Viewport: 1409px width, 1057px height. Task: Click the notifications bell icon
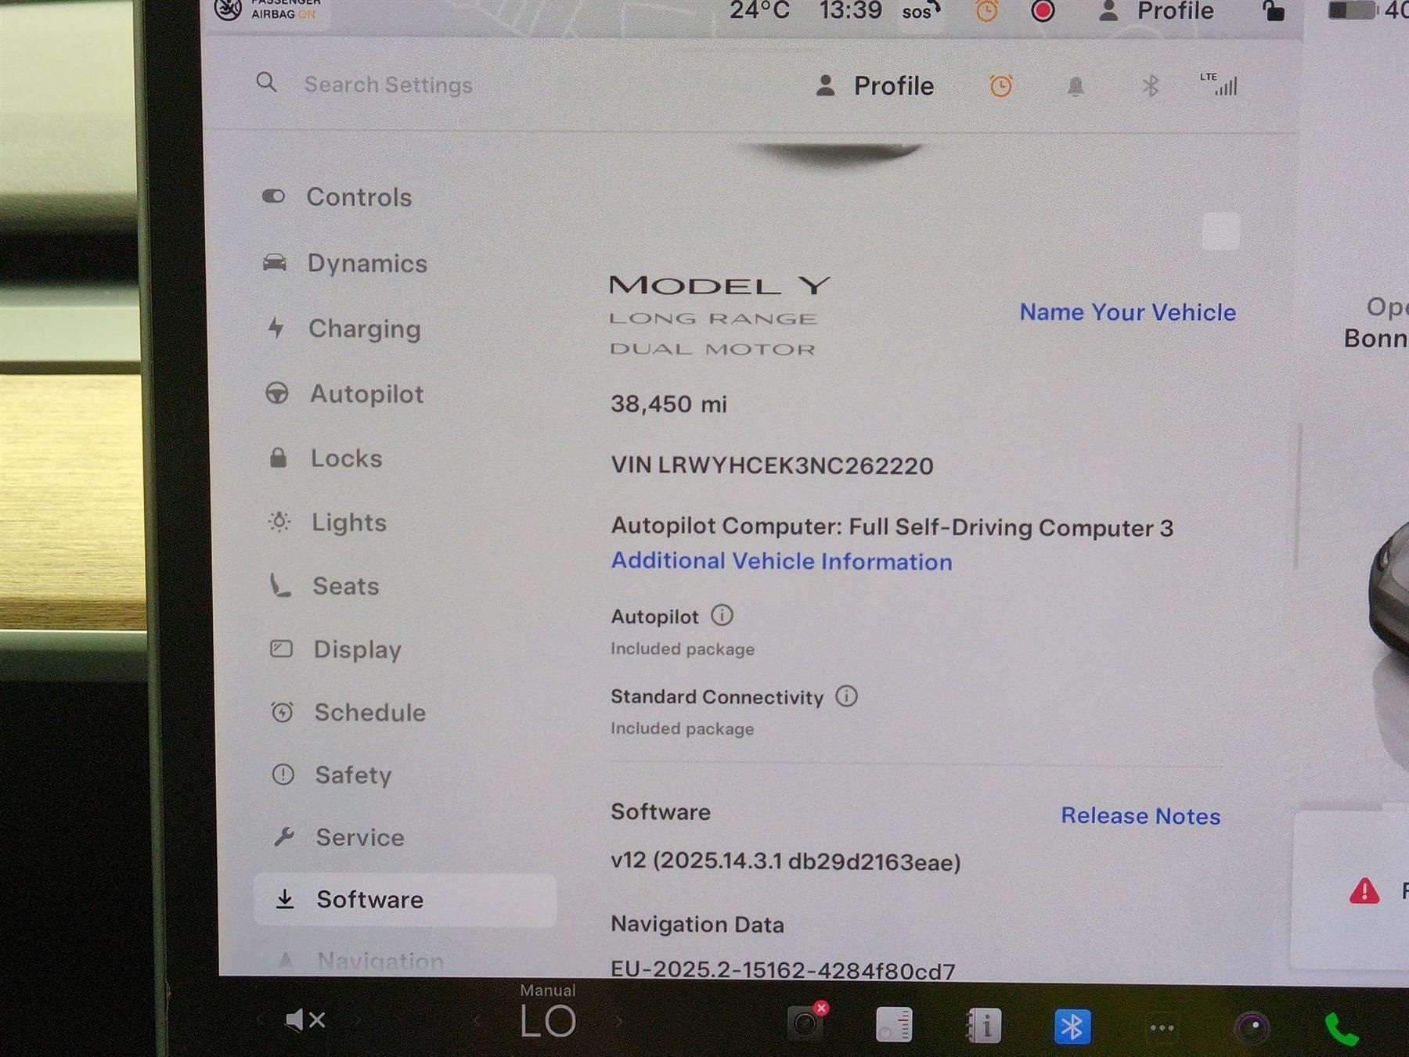[1076, 86]
